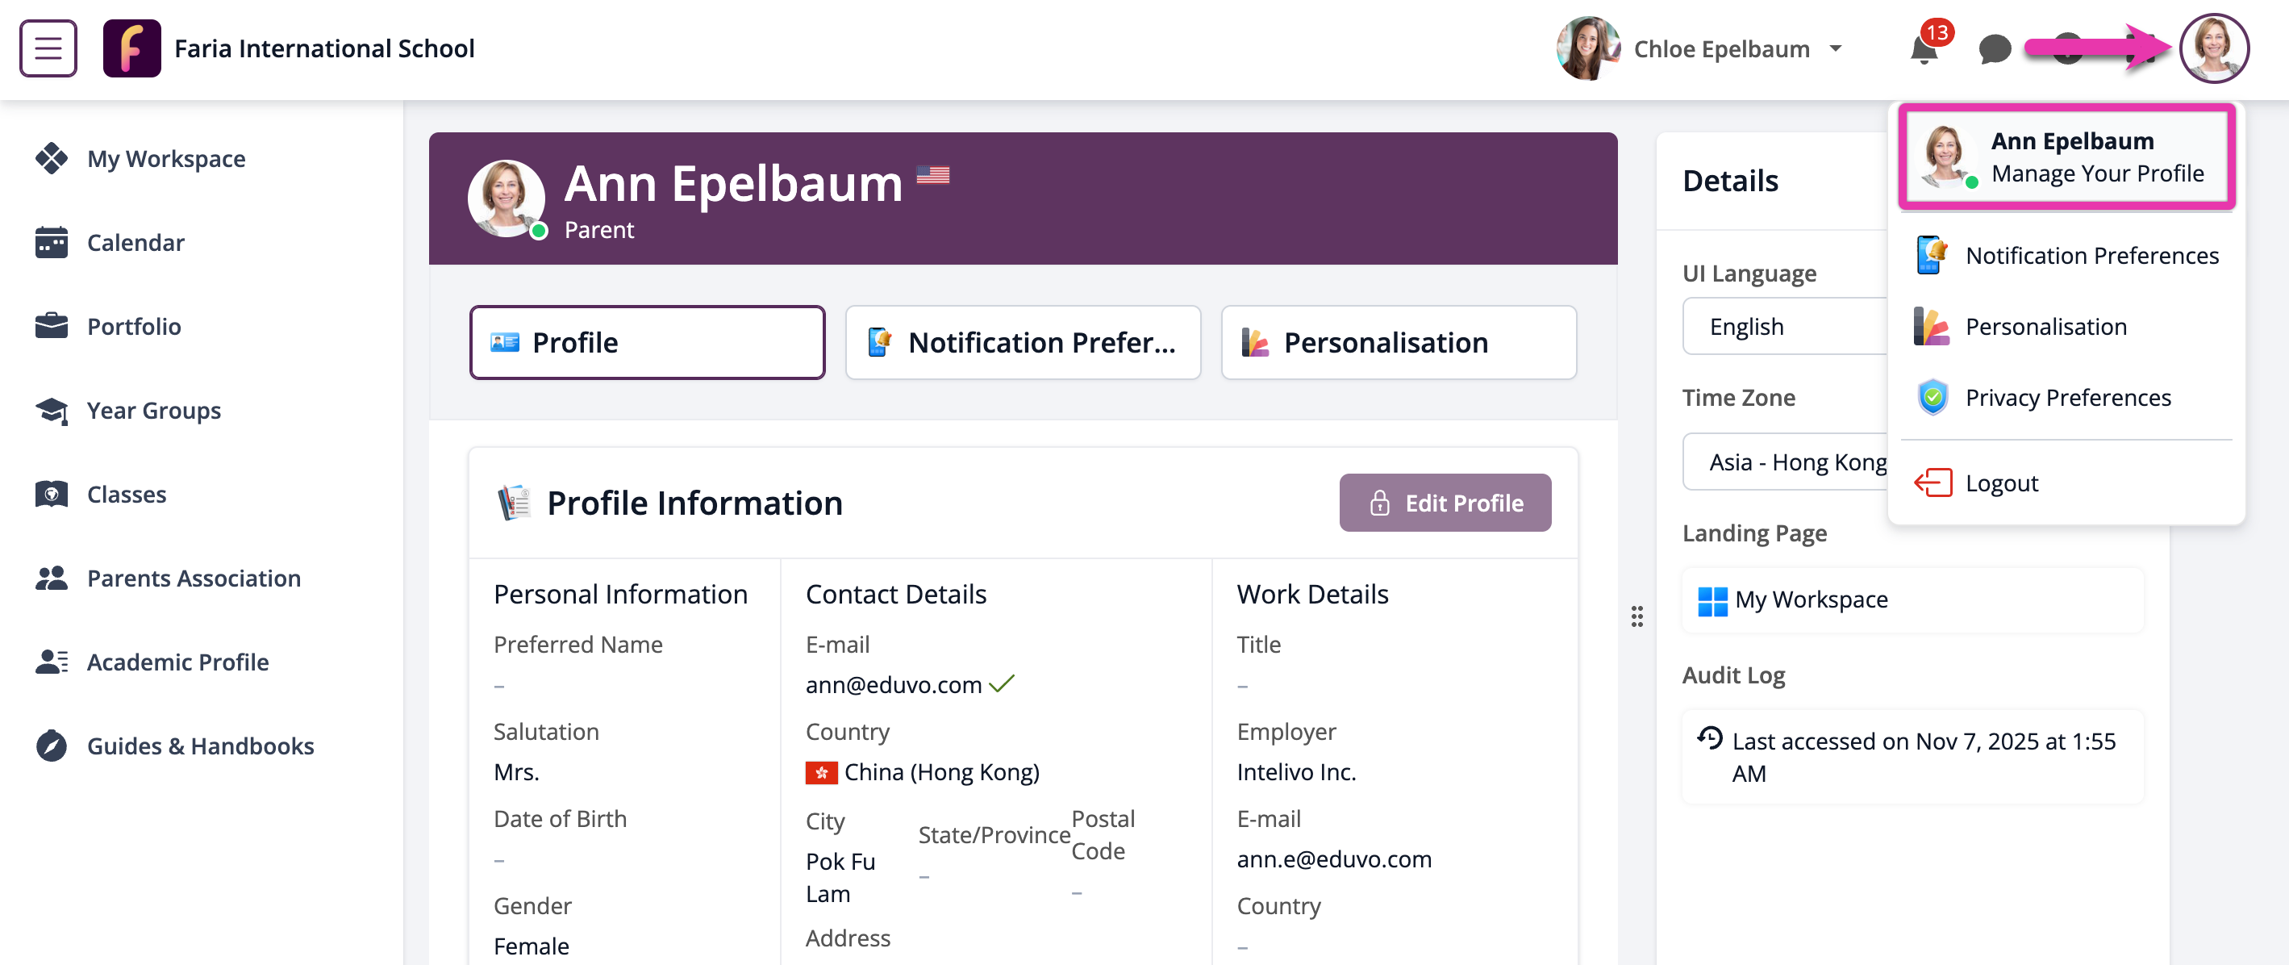This screenshot has width=2289, height=965.
Task: Switch to the Notification Preferences tab
Action: (x=1023, y=342)
